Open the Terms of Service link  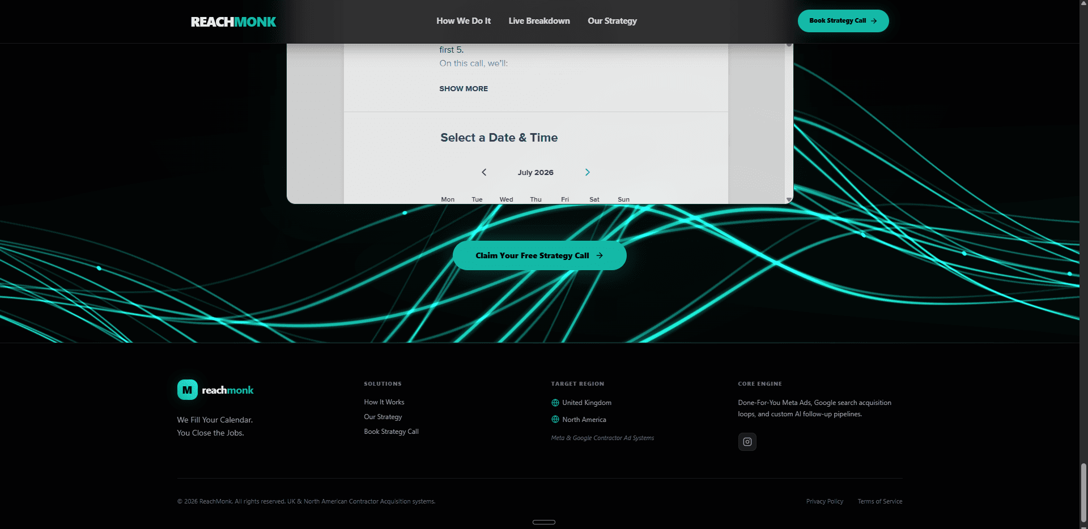(880, 501)
